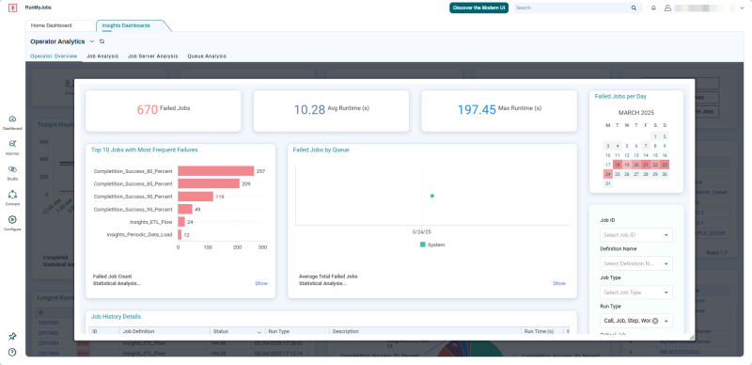Switch to Home Dashboard tab
752x365 pixels.
pyautogui.click(x=52, y=25)
